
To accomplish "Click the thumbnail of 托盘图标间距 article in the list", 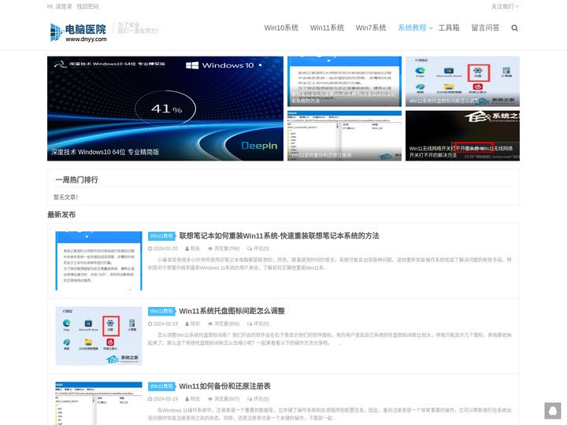I will pyautogui.click(x=98, y=336).
